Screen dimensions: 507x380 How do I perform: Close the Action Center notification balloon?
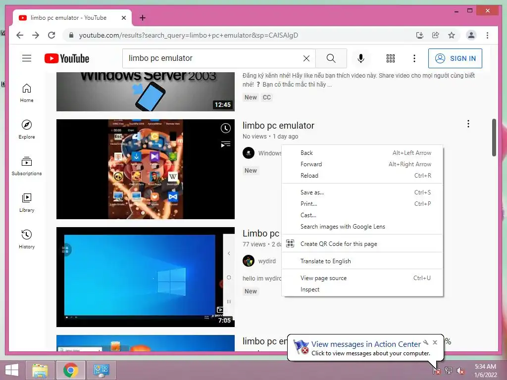[435, 342]
